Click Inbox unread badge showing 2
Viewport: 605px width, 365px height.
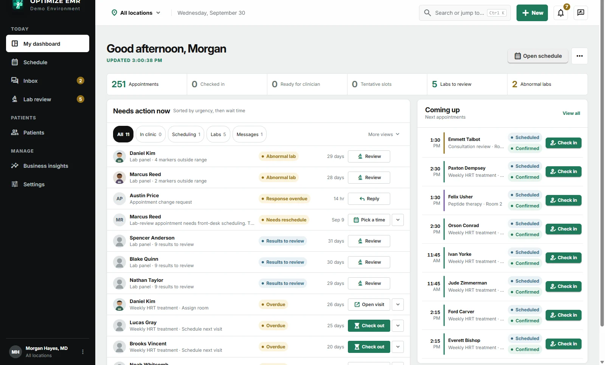tap(81, 80)
